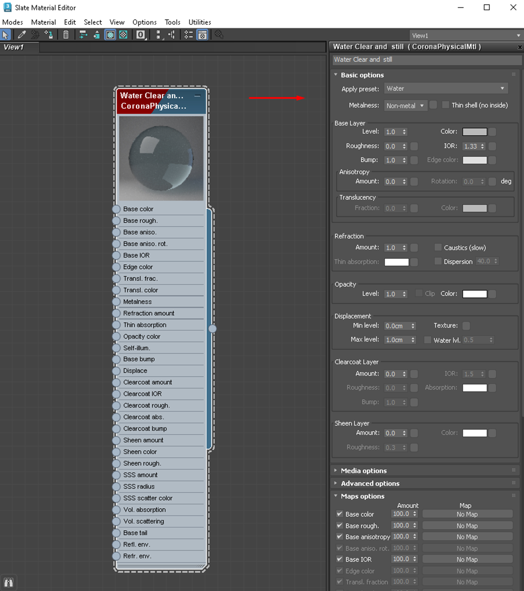Collapse node with minus icon
The image size is (524, 591).
click(197, 96)
